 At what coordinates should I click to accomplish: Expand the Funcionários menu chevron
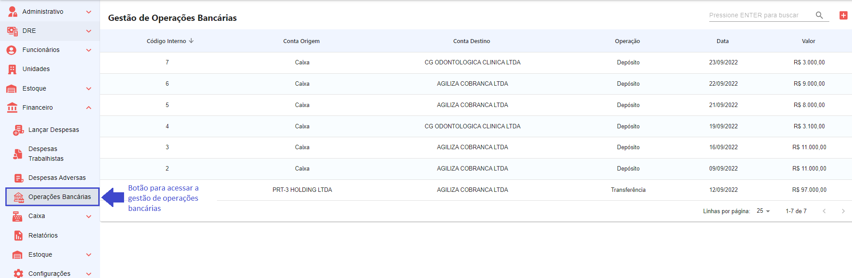[88, 50]
